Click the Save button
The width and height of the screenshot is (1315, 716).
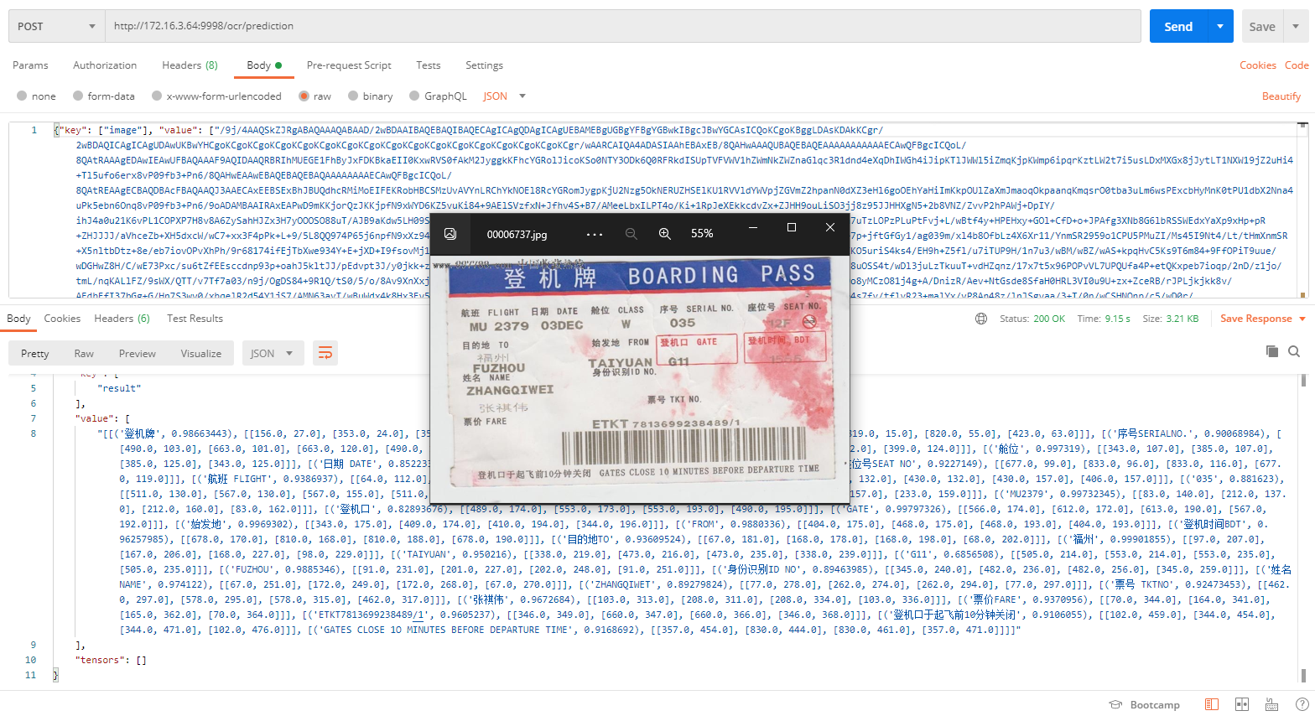pos(1262,26)
